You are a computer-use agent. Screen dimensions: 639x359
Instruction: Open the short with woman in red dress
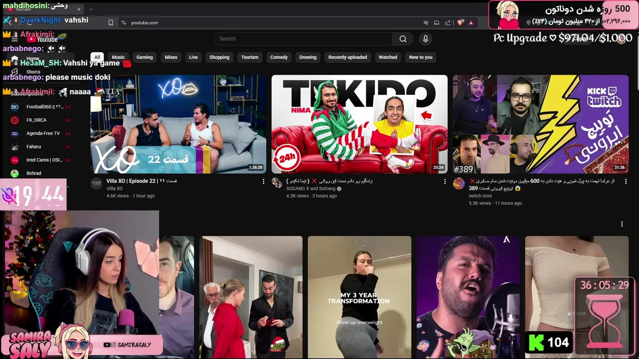pos(251,297)
